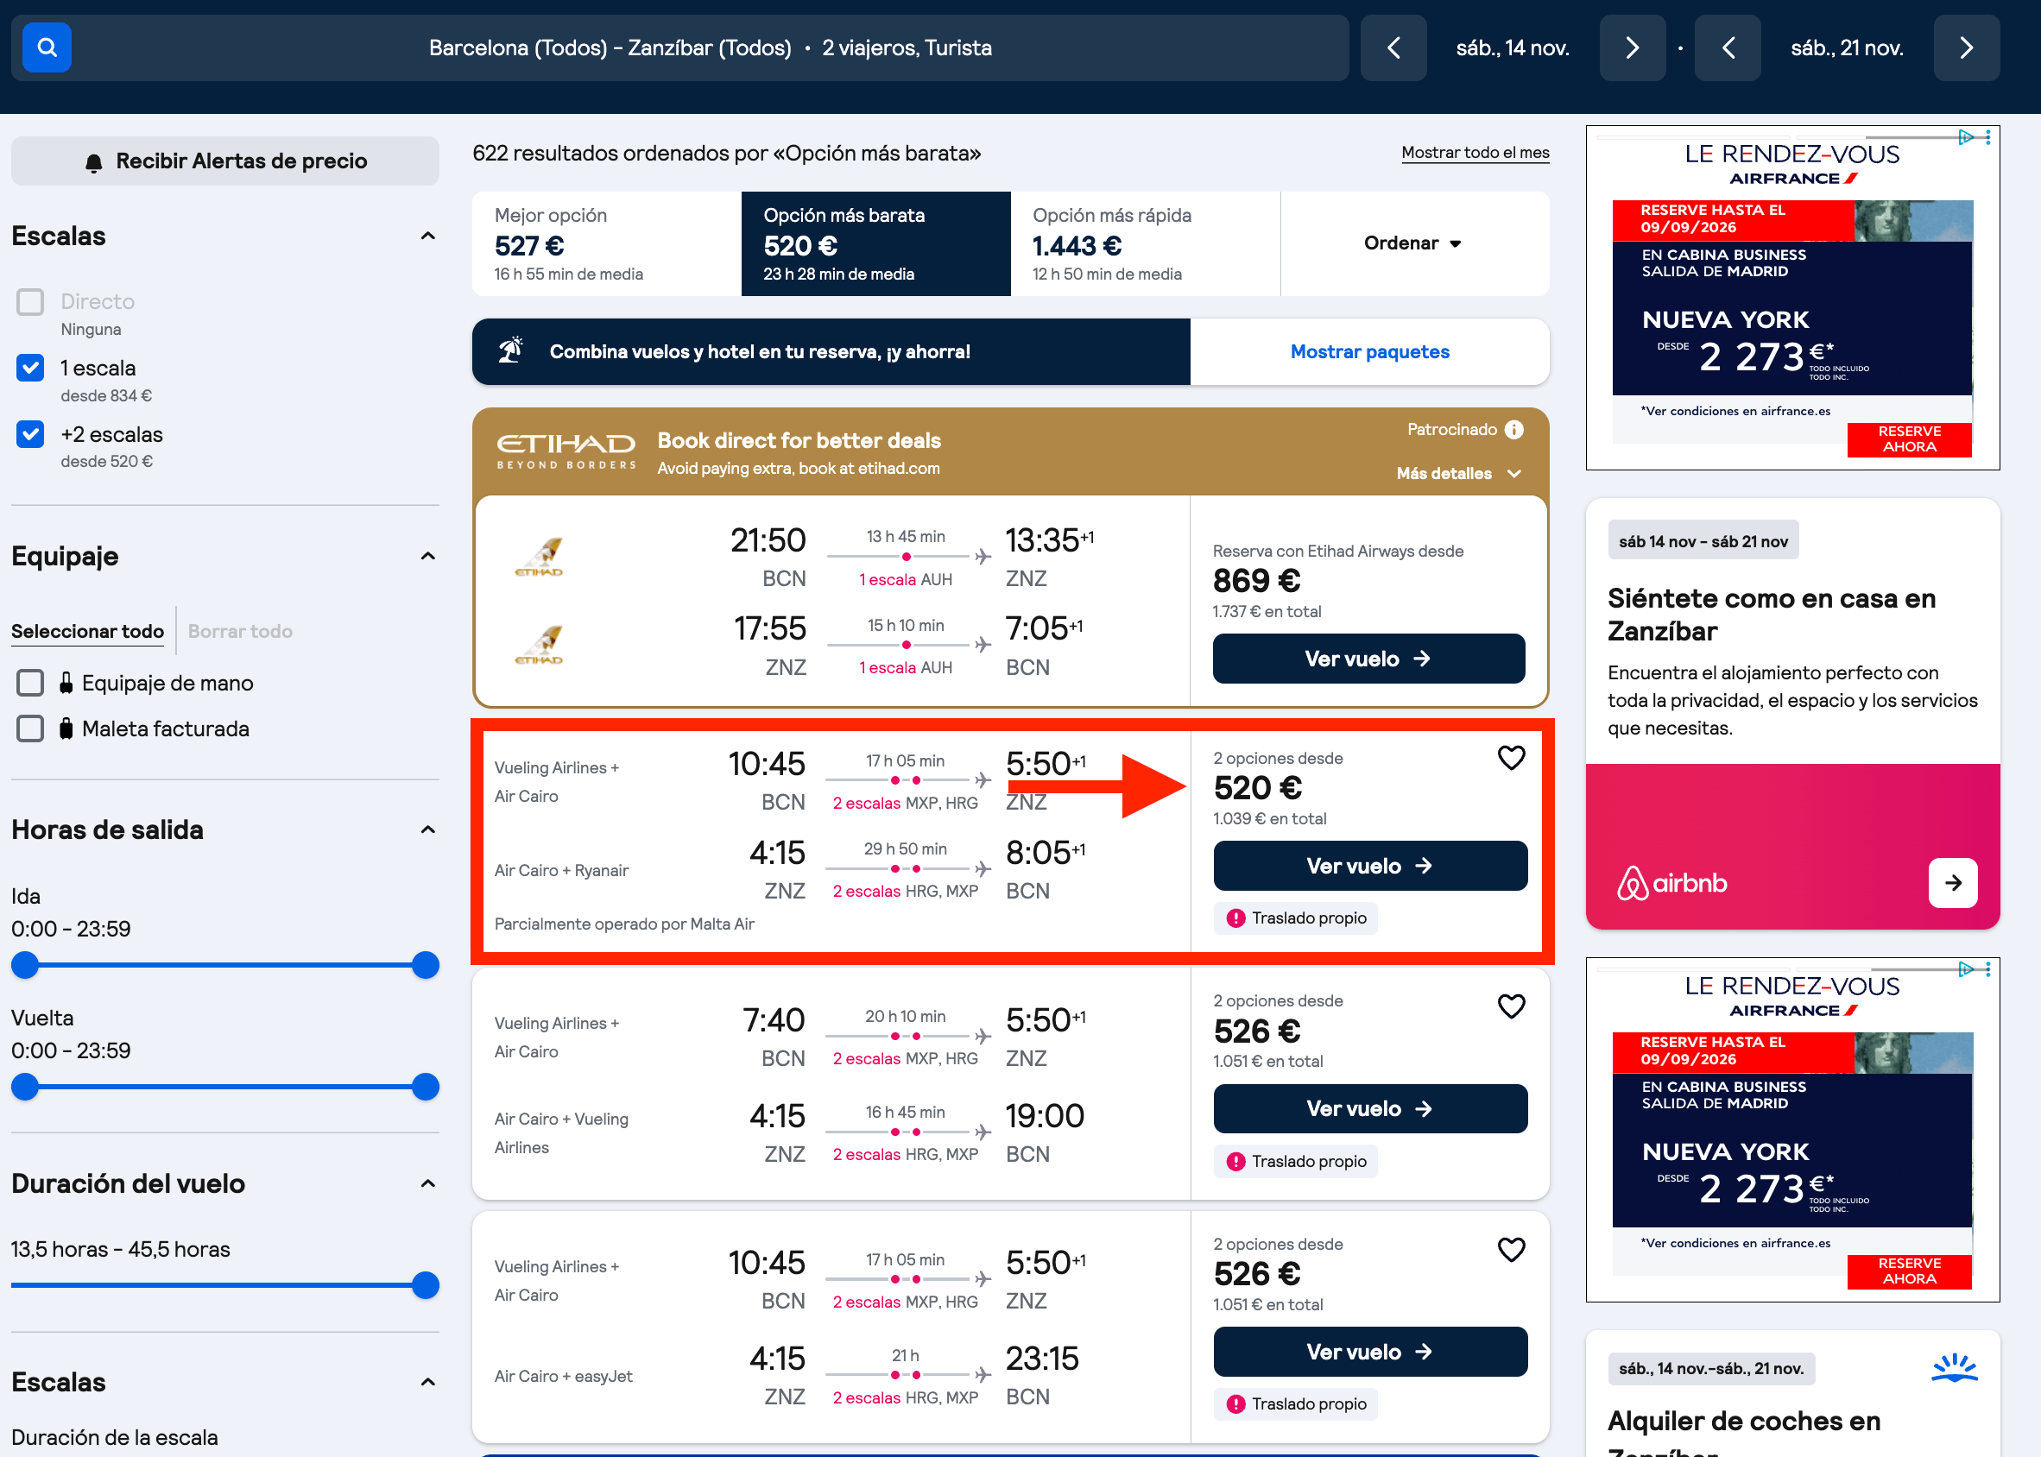
Task: Favorite the 526 € flight returning at 23:15
Action: (x=1512, y=1250)
